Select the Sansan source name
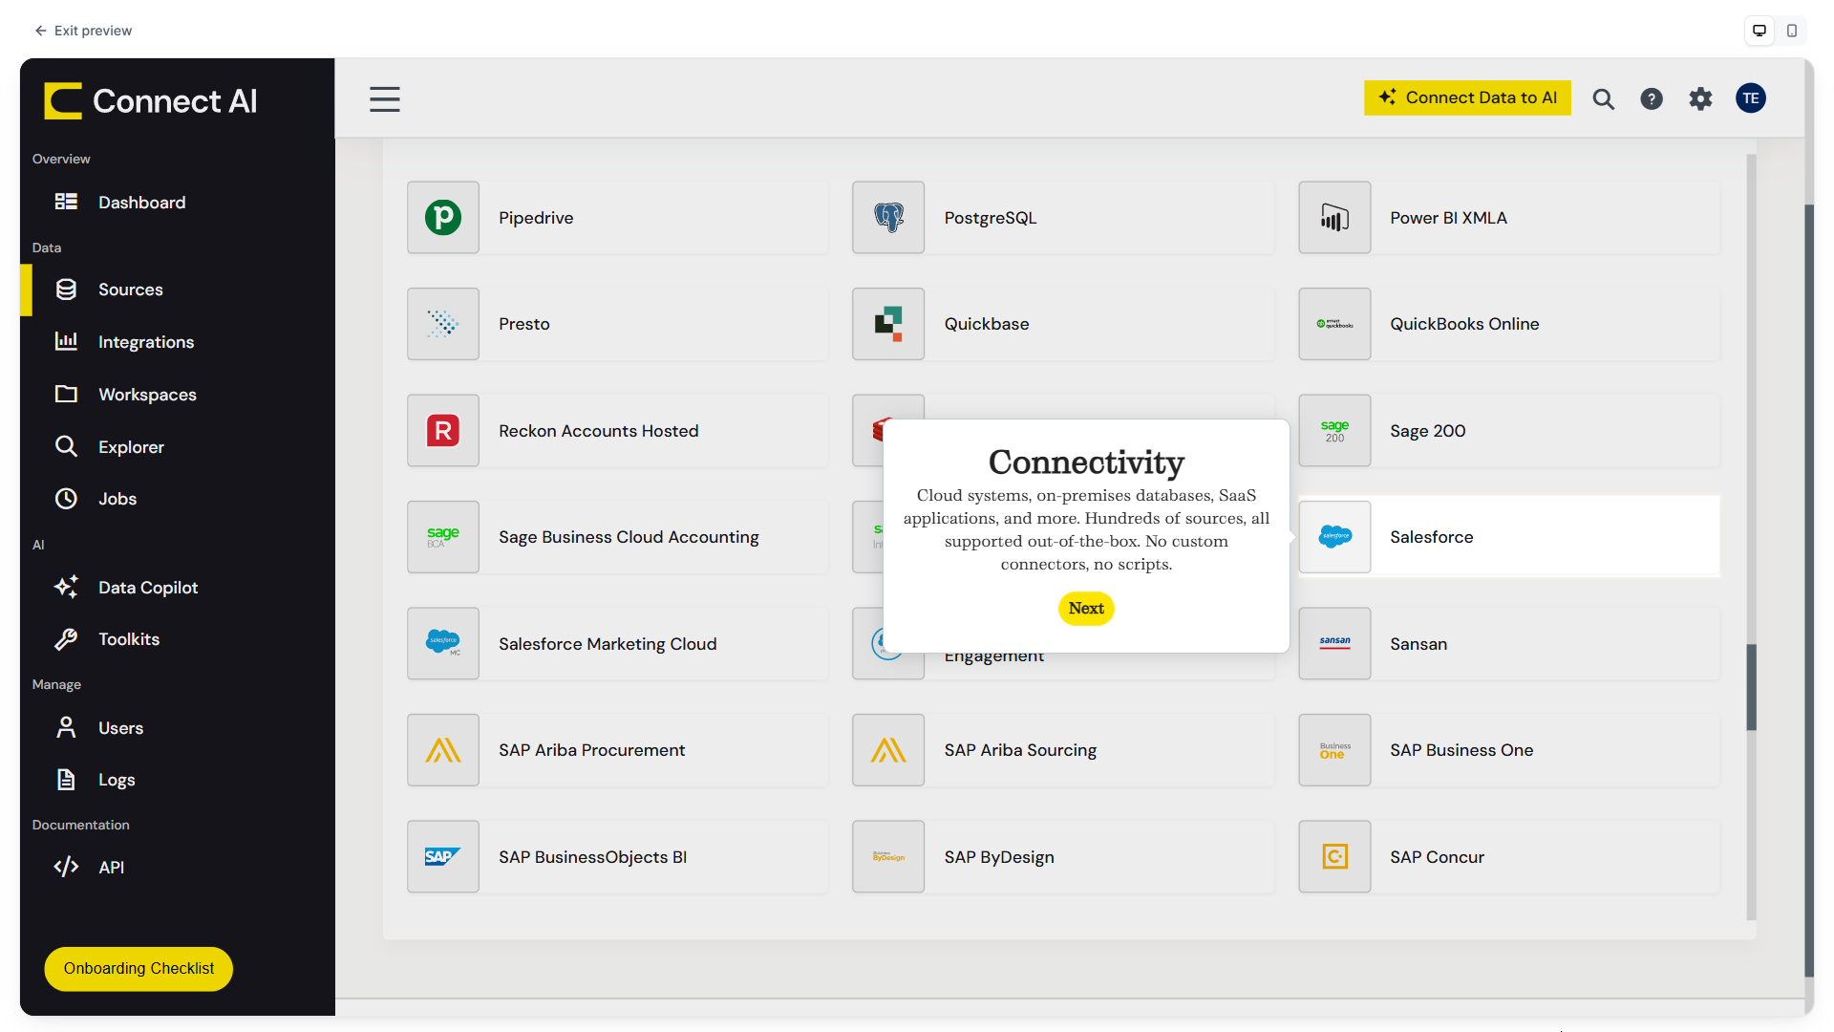Screen dimensions: 1834x1032 pos(1418,644)
